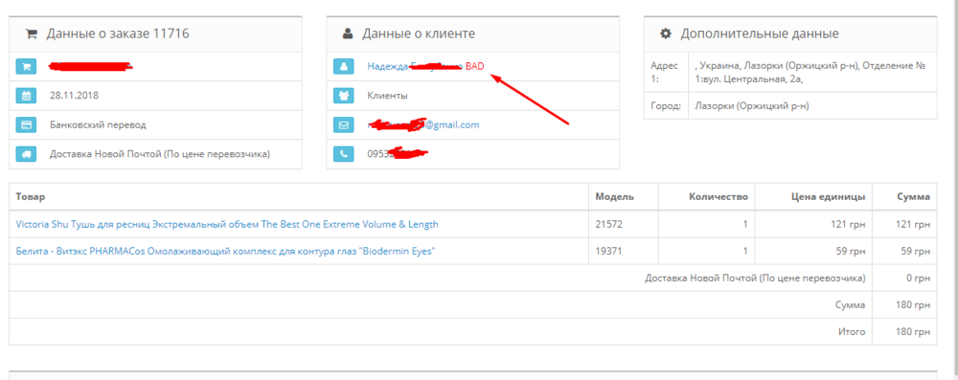Click the Город: label
This screenshot has height=380, width=958.
(x=666, y=105)
